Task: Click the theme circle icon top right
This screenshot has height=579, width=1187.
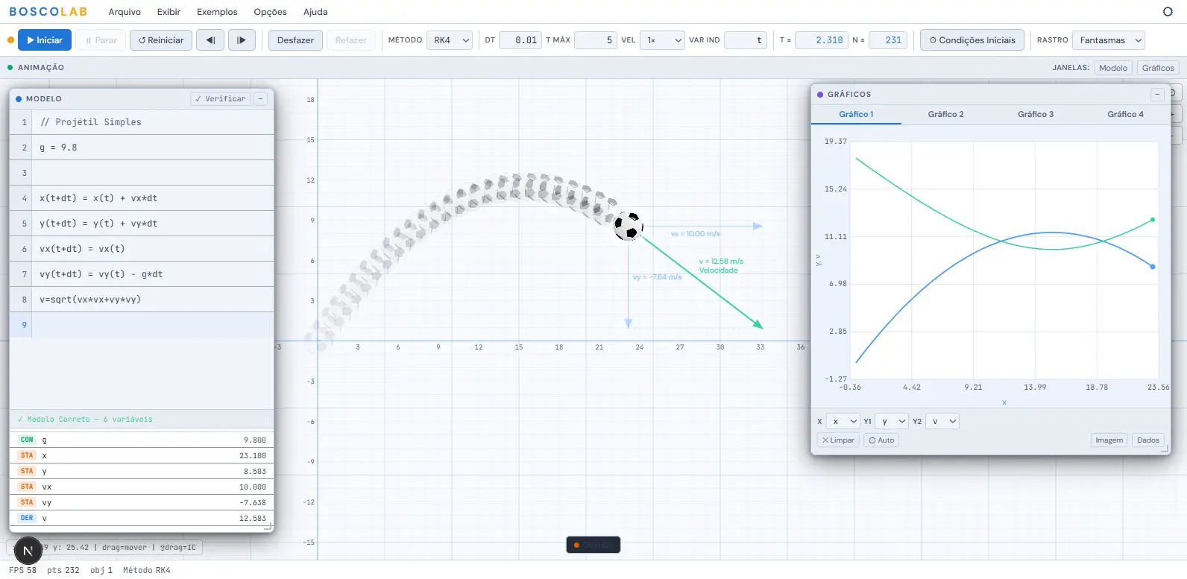Action: [x=1168, y=12]
